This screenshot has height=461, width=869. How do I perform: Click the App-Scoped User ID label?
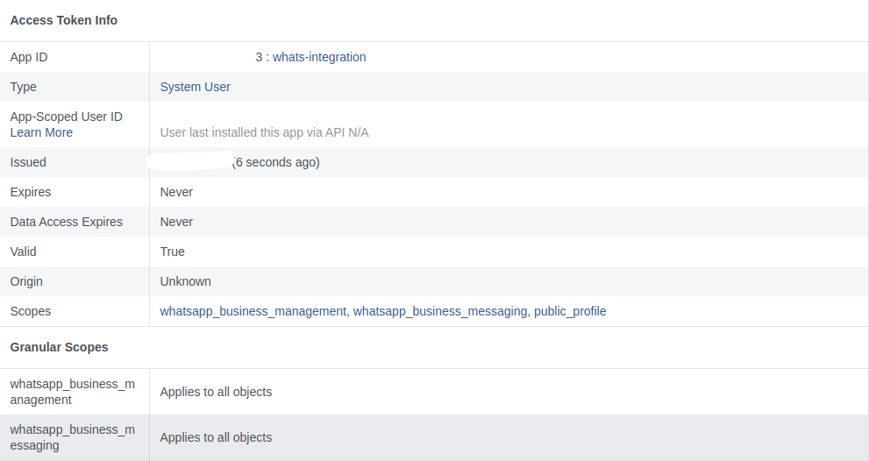(66, 117)
